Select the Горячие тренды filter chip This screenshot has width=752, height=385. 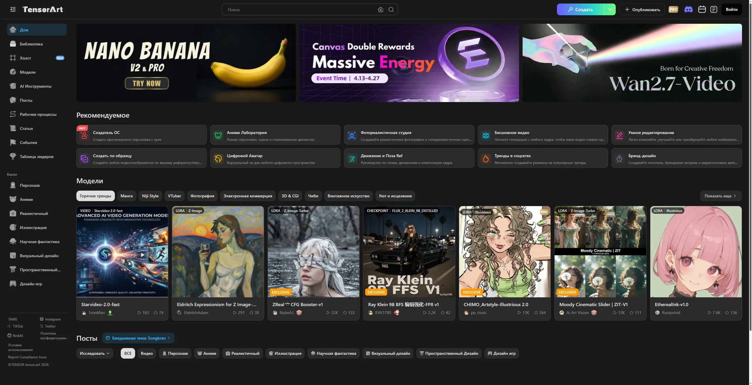pyautogui.click(x=95, y=196)
